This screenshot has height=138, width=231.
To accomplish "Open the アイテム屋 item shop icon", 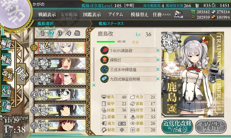I will click(178, 14).
